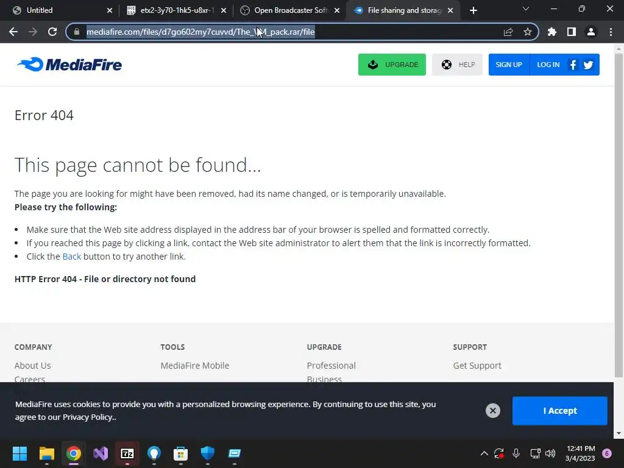This screenshot has width=624, height=468.
Task: Click the share page icon in address bar
Action: (508, 32)
